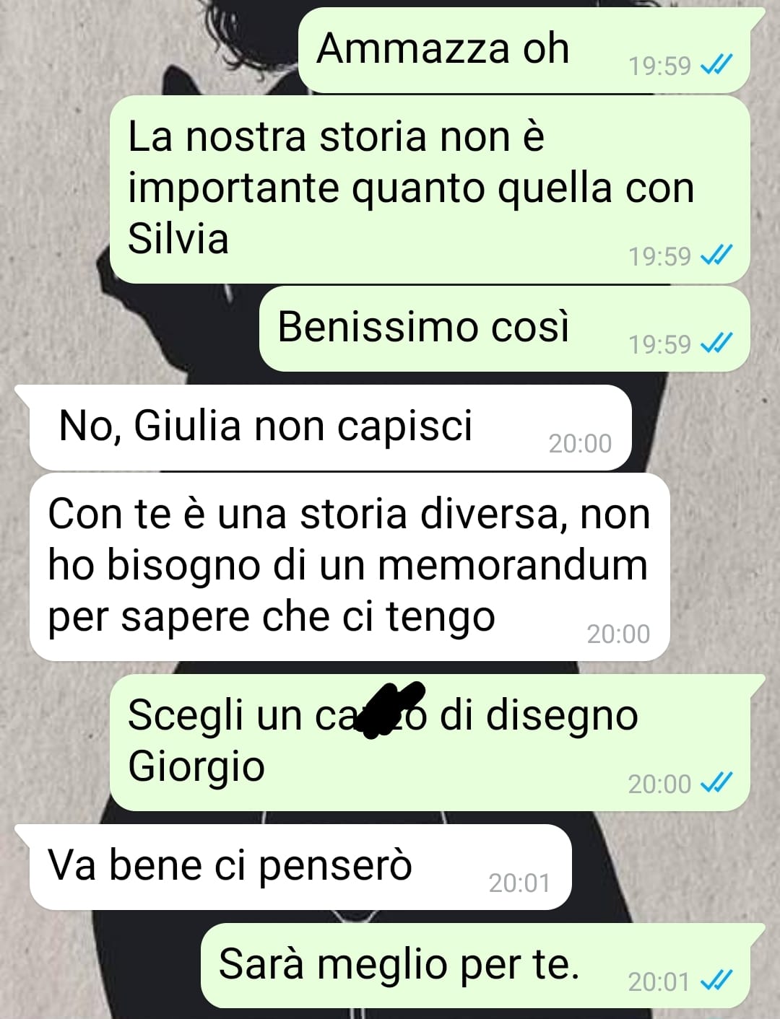
Task: Tap the double-check read receipt on 'Ammazza oh'
Action: (717, 66)
